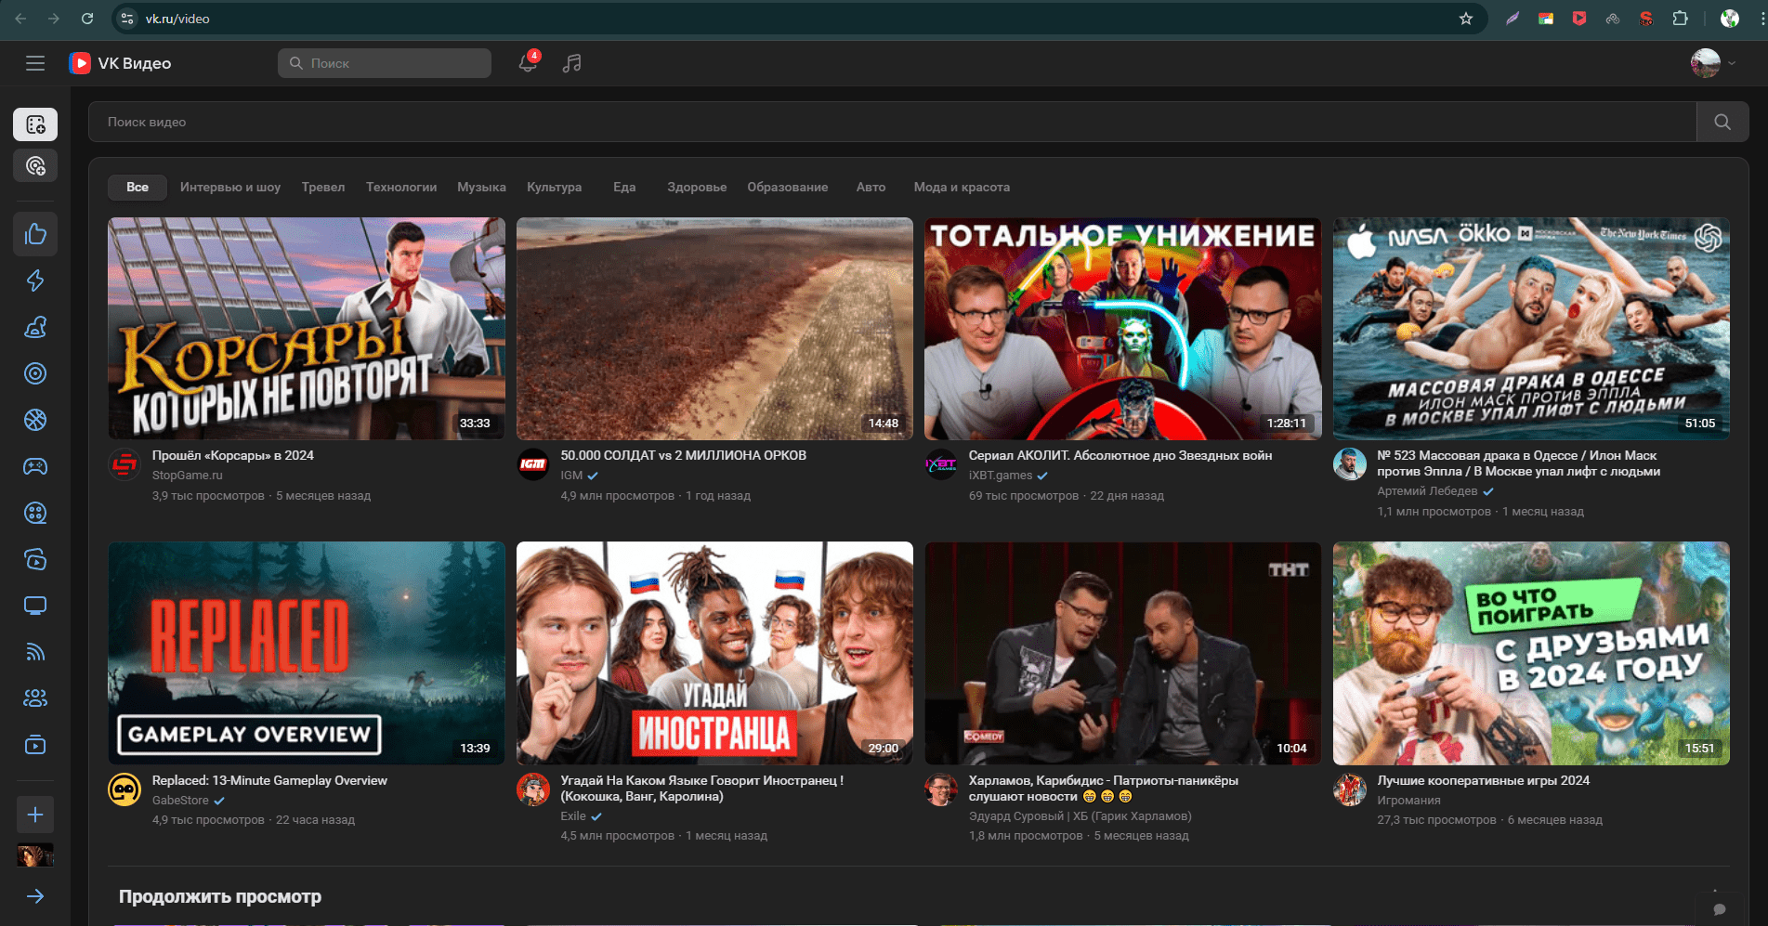
Task: Click the plus icon in the sidebar
Action: click(35, 815)
